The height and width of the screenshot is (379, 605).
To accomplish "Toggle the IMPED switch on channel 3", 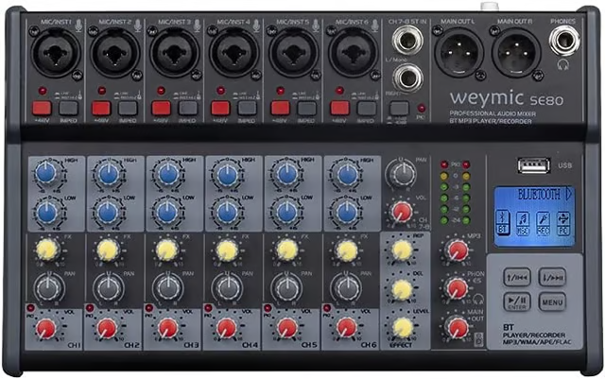I will pyautogui.click(x=188, y=109).
